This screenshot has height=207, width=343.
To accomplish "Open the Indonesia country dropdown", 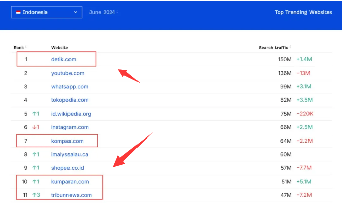I will (46, 12).
